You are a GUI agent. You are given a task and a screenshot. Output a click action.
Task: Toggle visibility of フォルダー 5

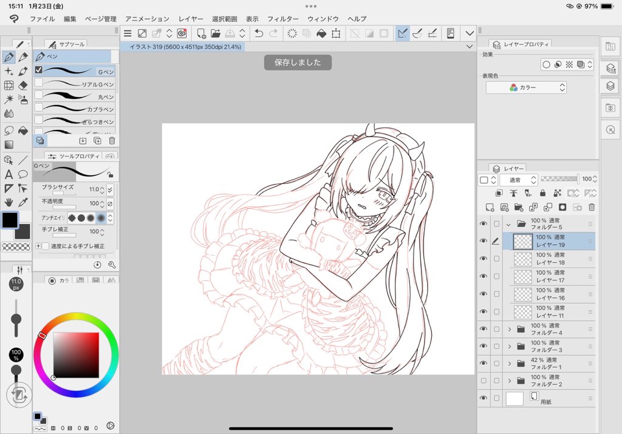click(x=483, y=224)
